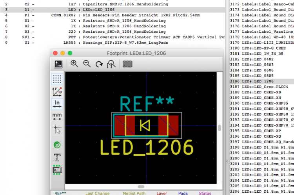
Task: Set units to inches
Action: point(57,104)
